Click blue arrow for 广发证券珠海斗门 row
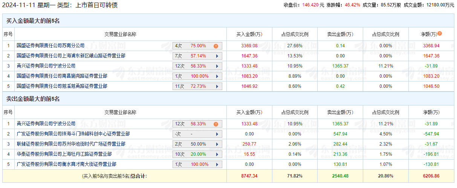Screen dimensions: 457x188 pyautogui.click(x=217, y=134)
